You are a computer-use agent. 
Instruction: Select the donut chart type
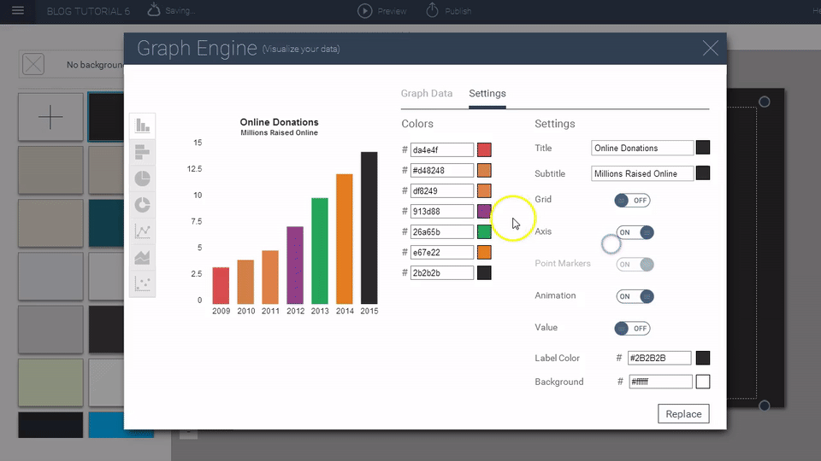(x=143, y=205)
